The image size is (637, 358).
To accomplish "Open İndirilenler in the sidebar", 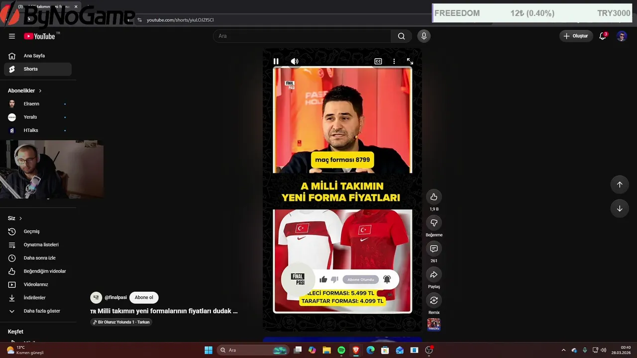I will point(38,298).
